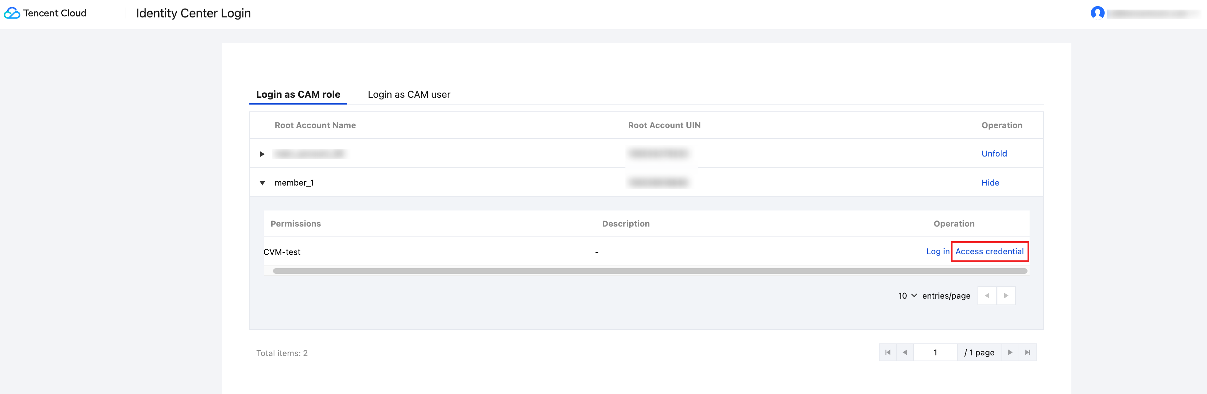
Task: Click Unfold link for first account
Action: (994, 154)
